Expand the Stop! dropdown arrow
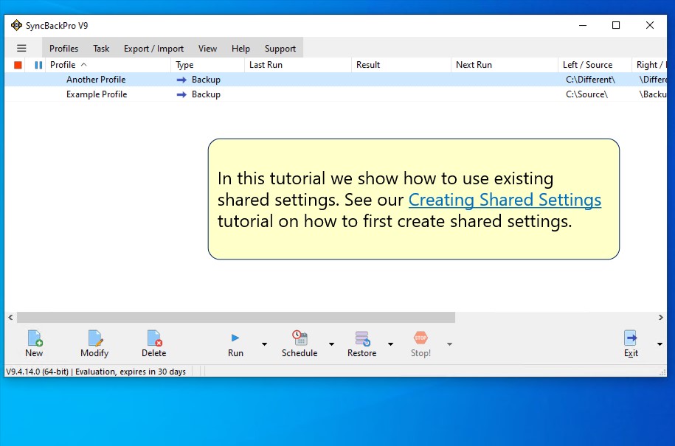The width and height of the screenshot is (675, 446). point(449,344)
